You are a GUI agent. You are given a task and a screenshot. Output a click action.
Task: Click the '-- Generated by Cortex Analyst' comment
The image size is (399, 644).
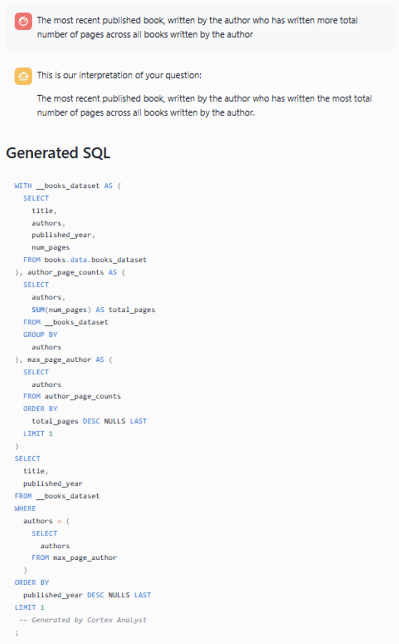(83, 620)
